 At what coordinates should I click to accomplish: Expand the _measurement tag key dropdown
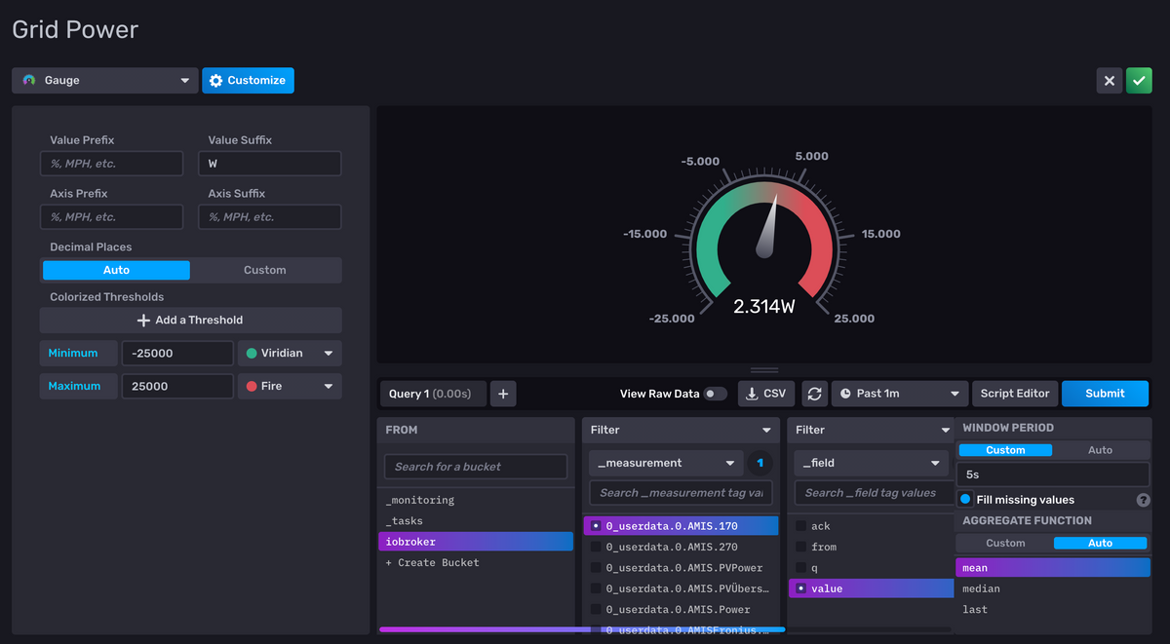tap(665, 463)
